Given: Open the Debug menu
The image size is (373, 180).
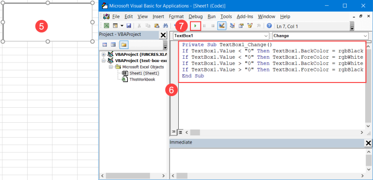Looking at the screenshot, I should tap(196, 16).
